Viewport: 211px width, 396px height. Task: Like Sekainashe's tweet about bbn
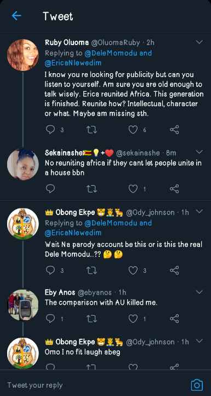click(x=133, y=189)
